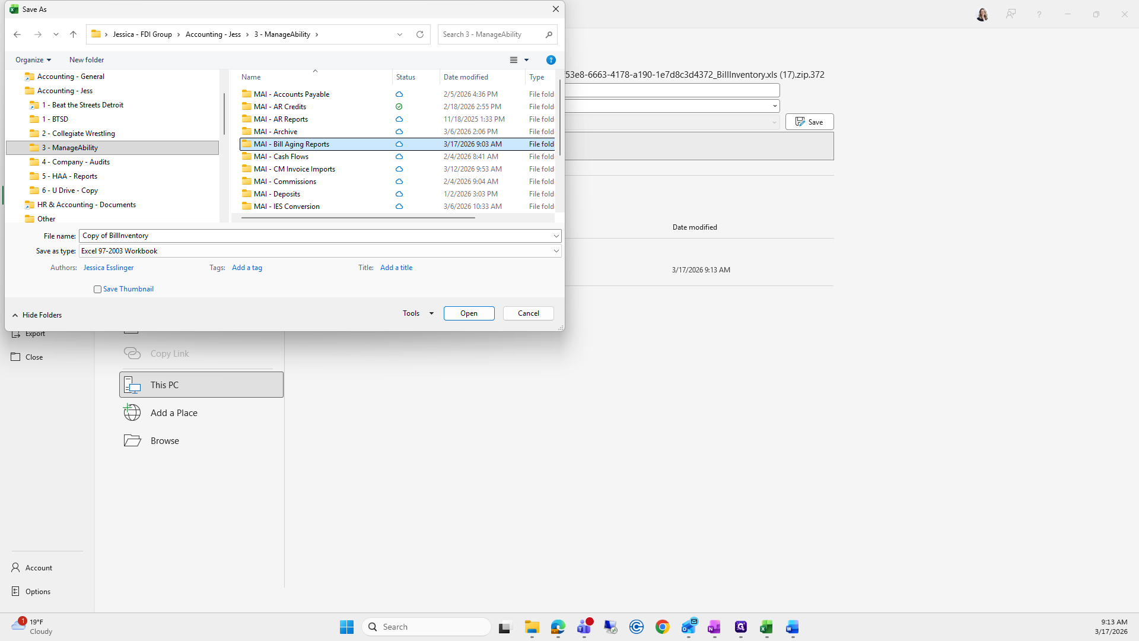Collapse the dialog with Hide Folders
Screen dimensions: 1139x641
click(x=37, y=315)
